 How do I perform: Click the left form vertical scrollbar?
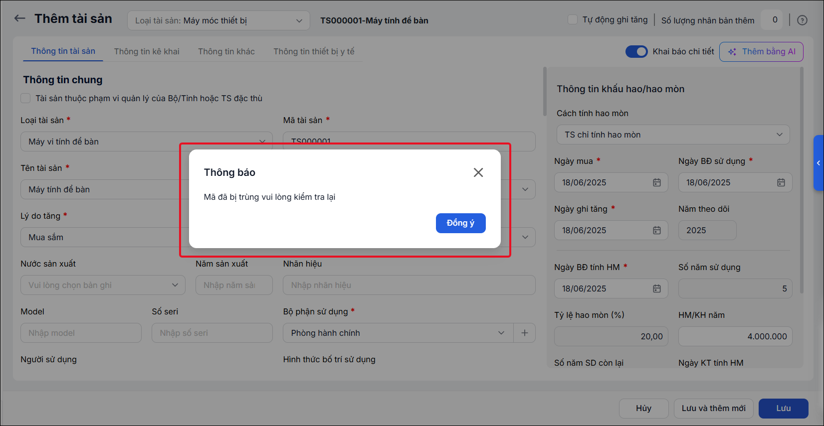click(x=545, y=91)
